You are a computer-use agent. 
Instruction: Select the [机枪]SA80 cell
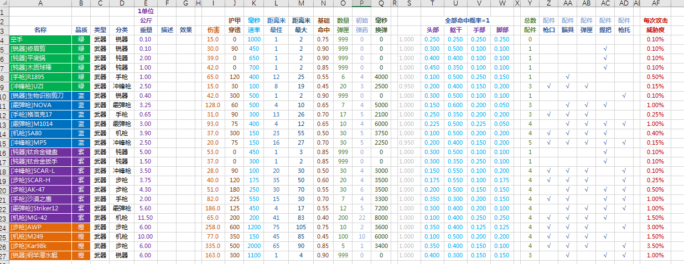point(40,133)
